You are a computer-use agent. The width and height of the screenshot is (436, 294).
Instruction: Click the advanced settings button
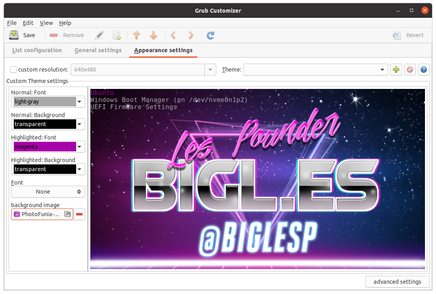pyautogui.click(x=397, y=282)
